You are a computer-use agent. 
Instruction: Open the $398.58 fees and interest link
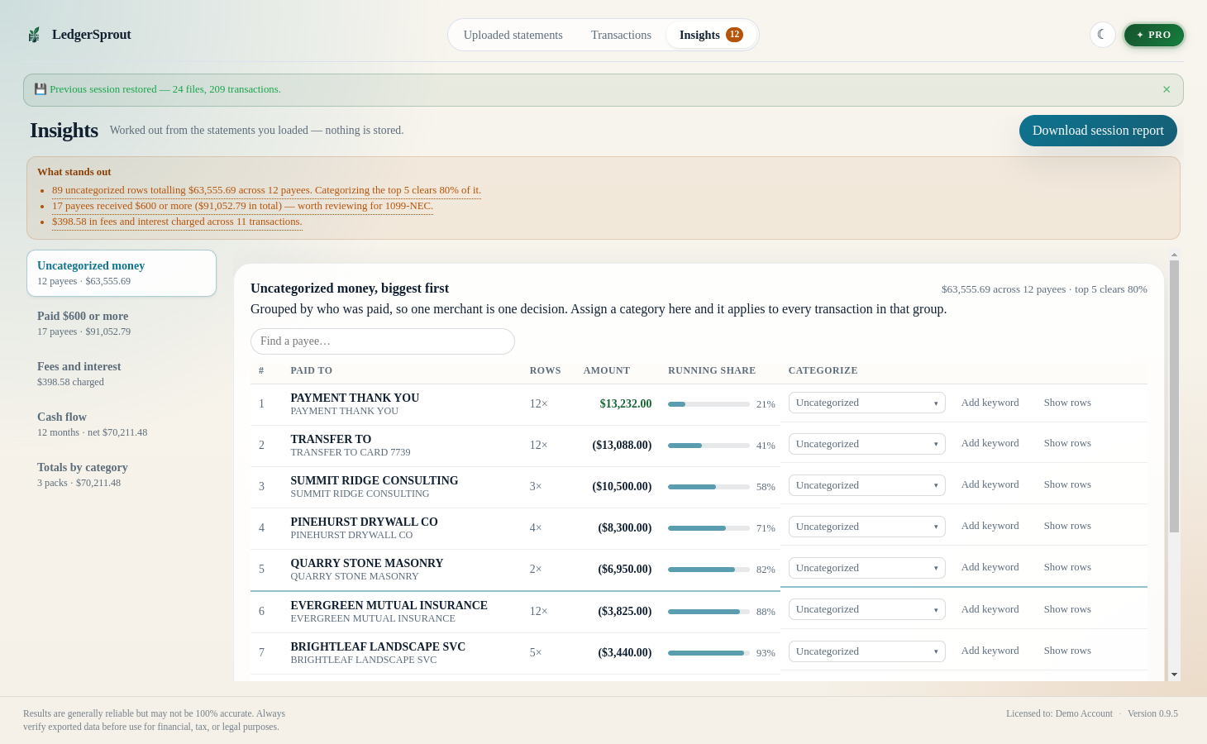(177, 222)
